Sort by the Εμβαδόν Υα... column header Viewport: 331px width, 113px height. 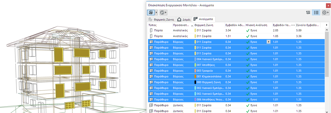(283, 25)
